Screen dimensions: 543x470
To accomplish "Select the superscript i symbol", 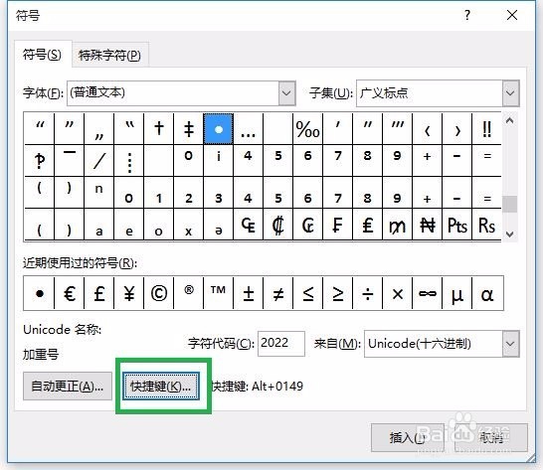I will [x=218, y=161].
